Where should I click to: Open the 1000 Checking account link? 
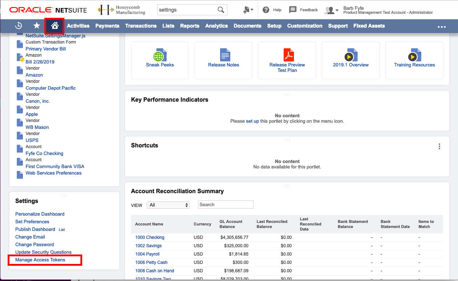(x=150, y=237)
